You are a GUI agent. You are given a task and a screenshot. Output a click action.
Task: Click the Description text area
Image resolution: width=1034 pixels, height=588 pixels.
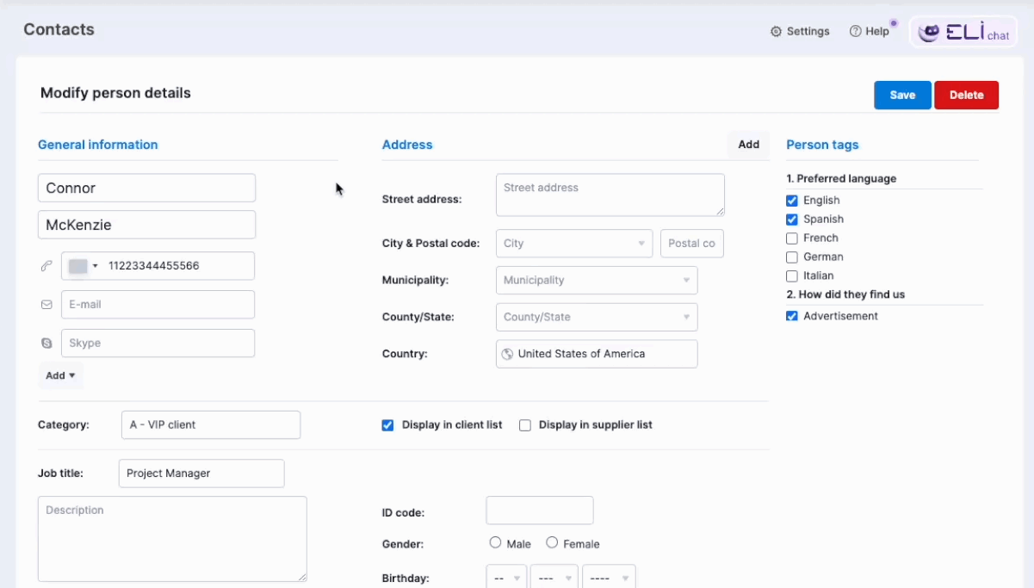[172, 539]
